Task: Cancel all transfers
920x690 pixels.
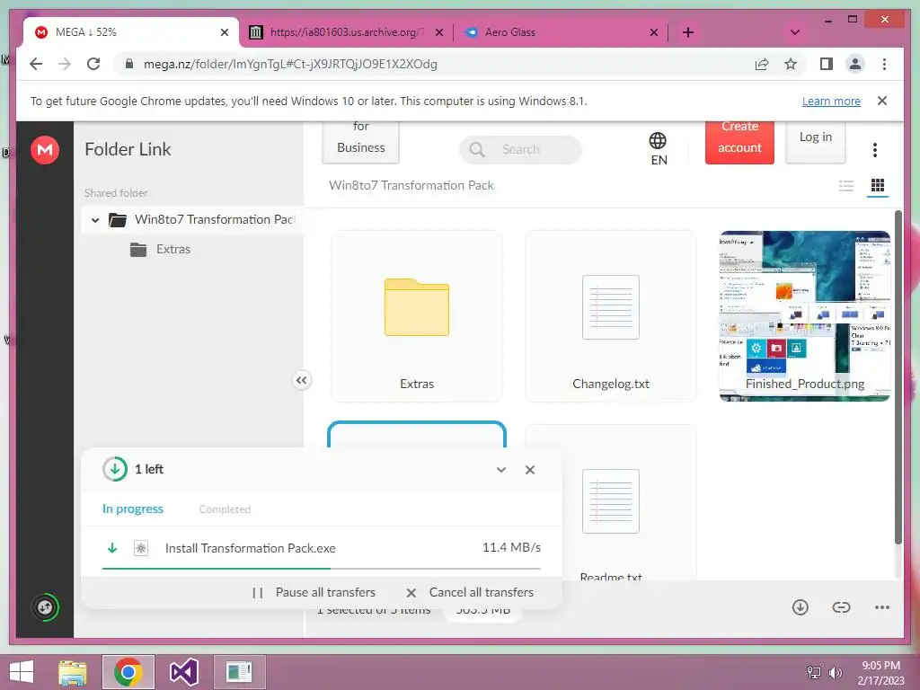Action: [x=469, y=592]
